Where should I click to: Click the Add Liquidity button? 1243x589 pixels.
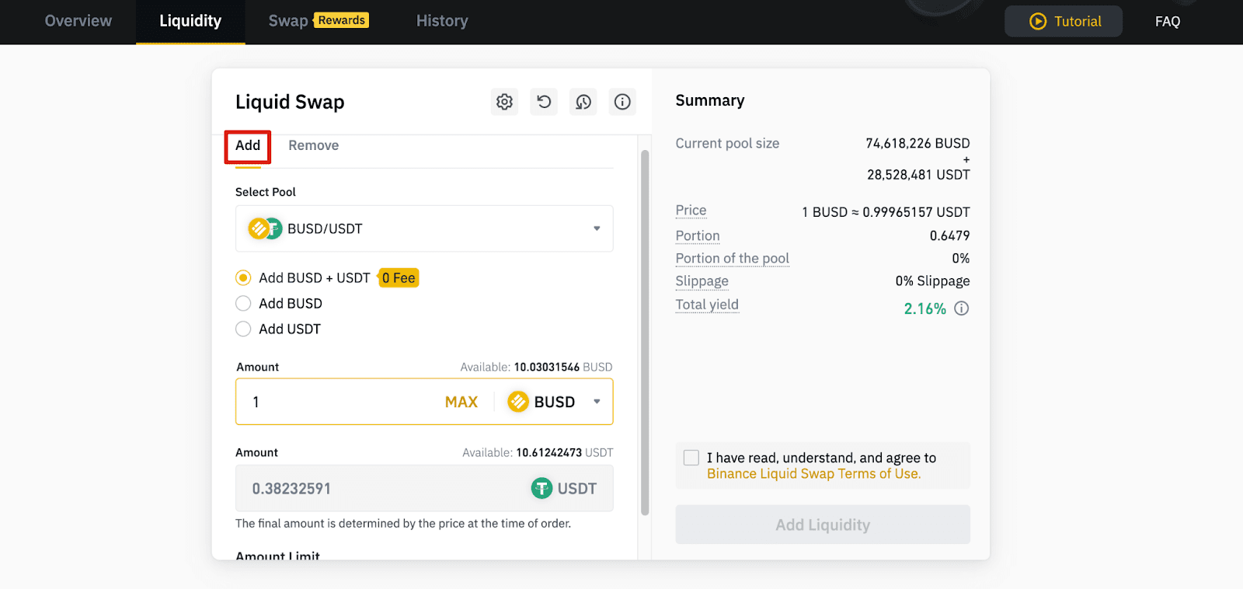(823, 525)
